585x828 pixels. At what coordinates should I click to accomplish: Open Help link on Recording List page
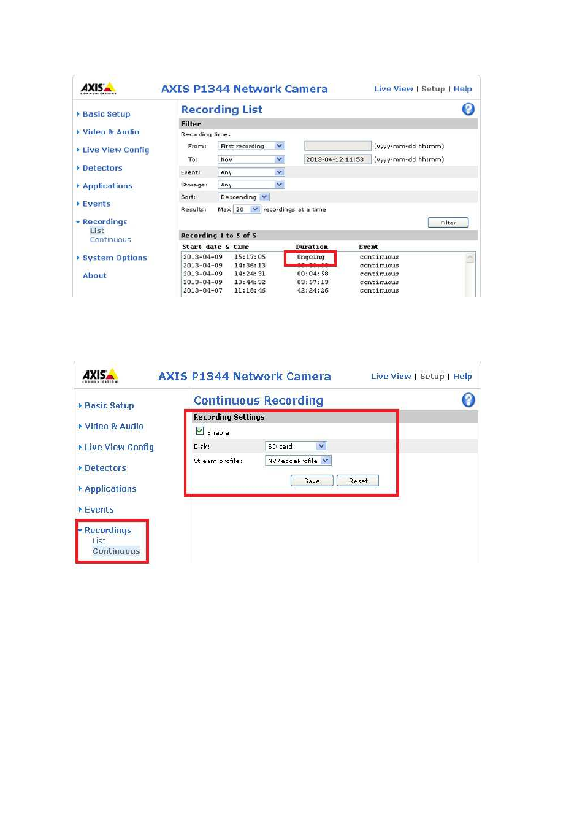click(462, 89)
